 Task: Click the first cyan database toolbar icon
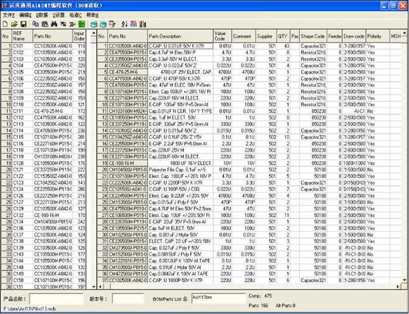pyautogui.click(x=93, y=24)
